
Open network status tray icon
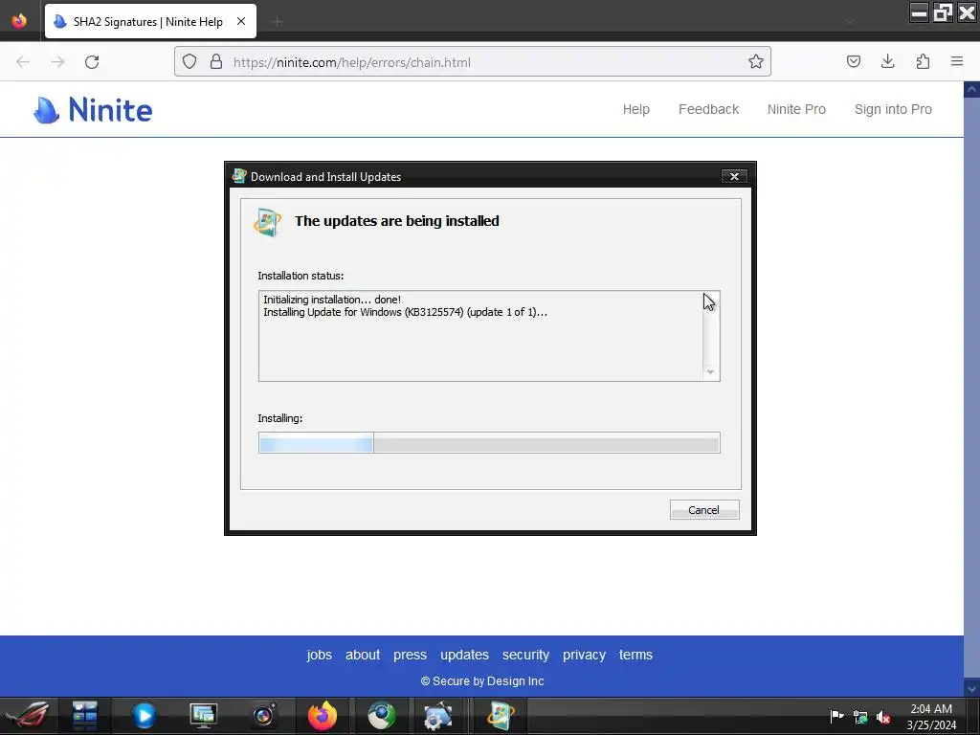(x=860, y=718)
